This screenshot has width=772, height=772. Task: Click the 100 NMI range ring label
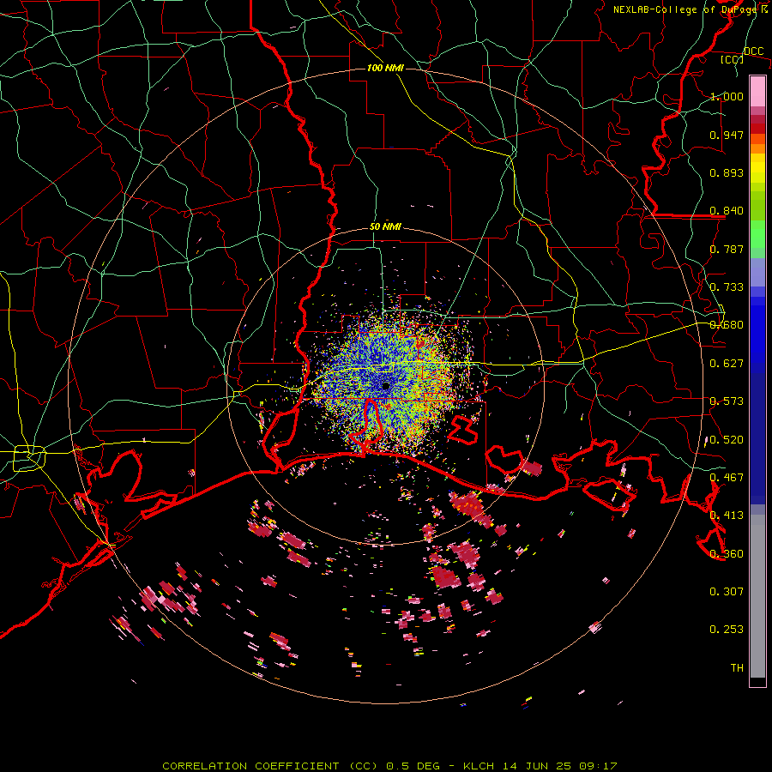click(x=385, y=68)
